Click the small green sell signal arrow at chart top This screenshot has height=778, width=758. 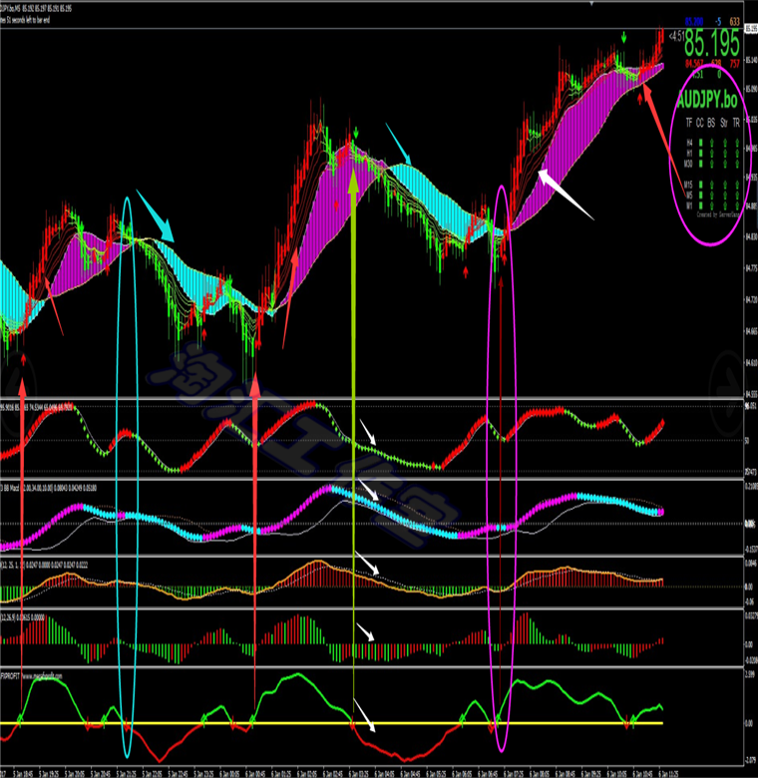click(624, 38)
